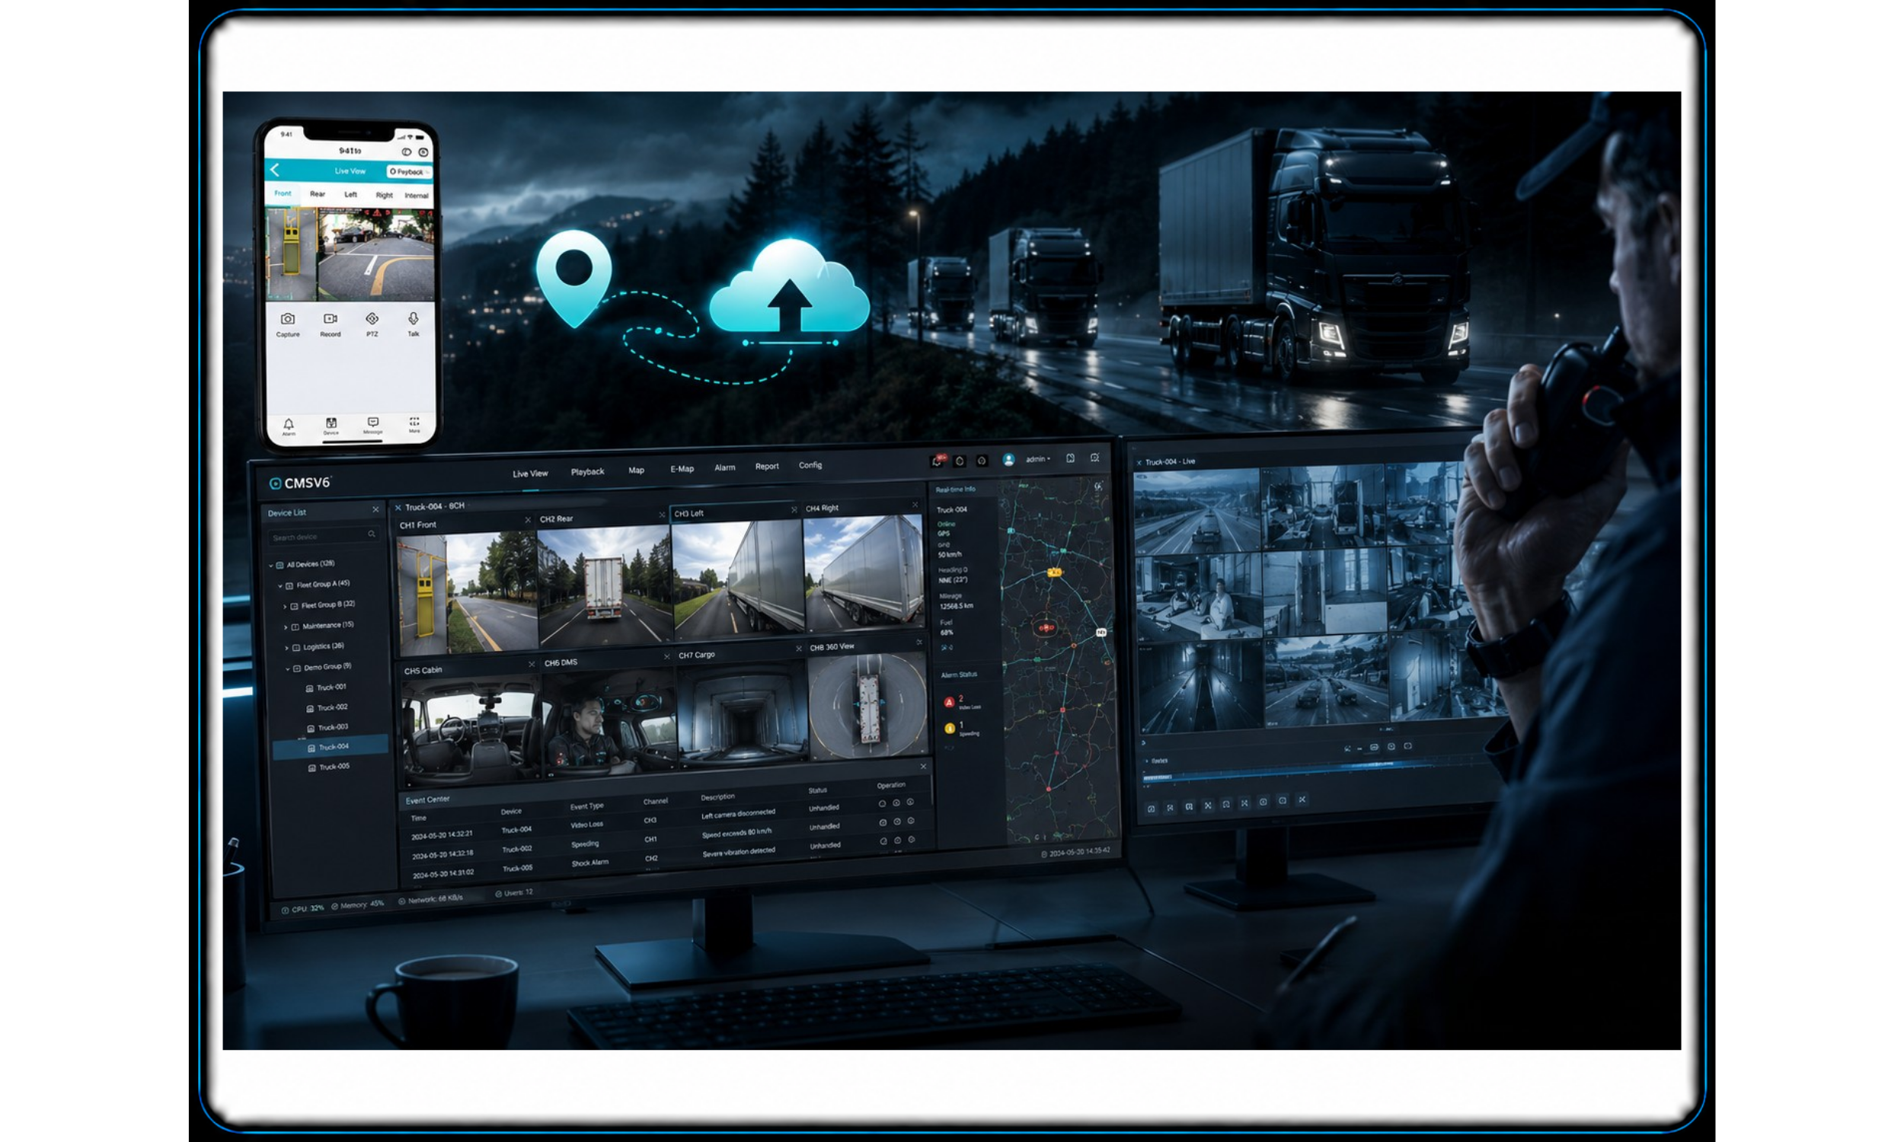Screen dimensions: 1904x1142
Task: Close the Event Center panel
Action: point(924,767)
